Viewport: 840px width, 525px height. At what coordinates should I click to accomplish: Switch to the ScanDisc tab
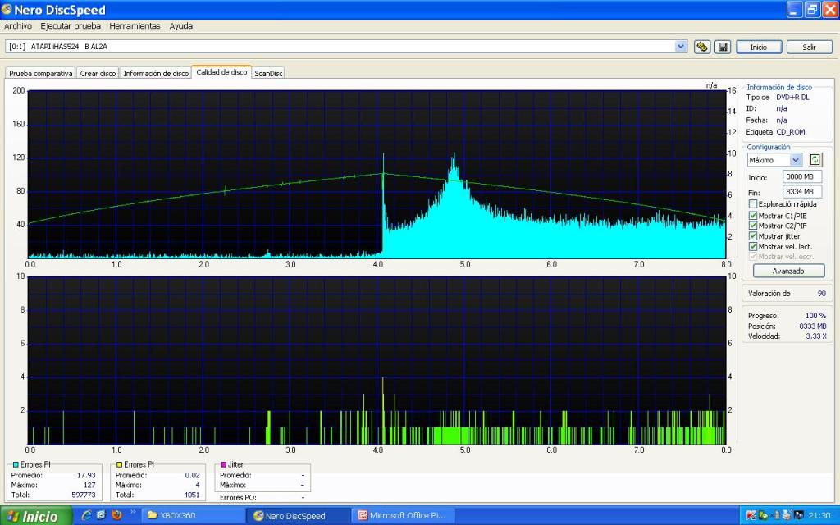[x=268, y=73]
